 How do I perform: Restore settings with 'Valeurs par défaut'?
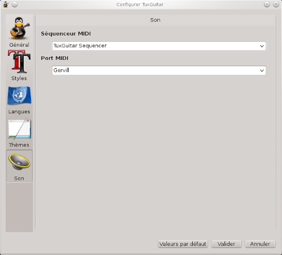183,244
